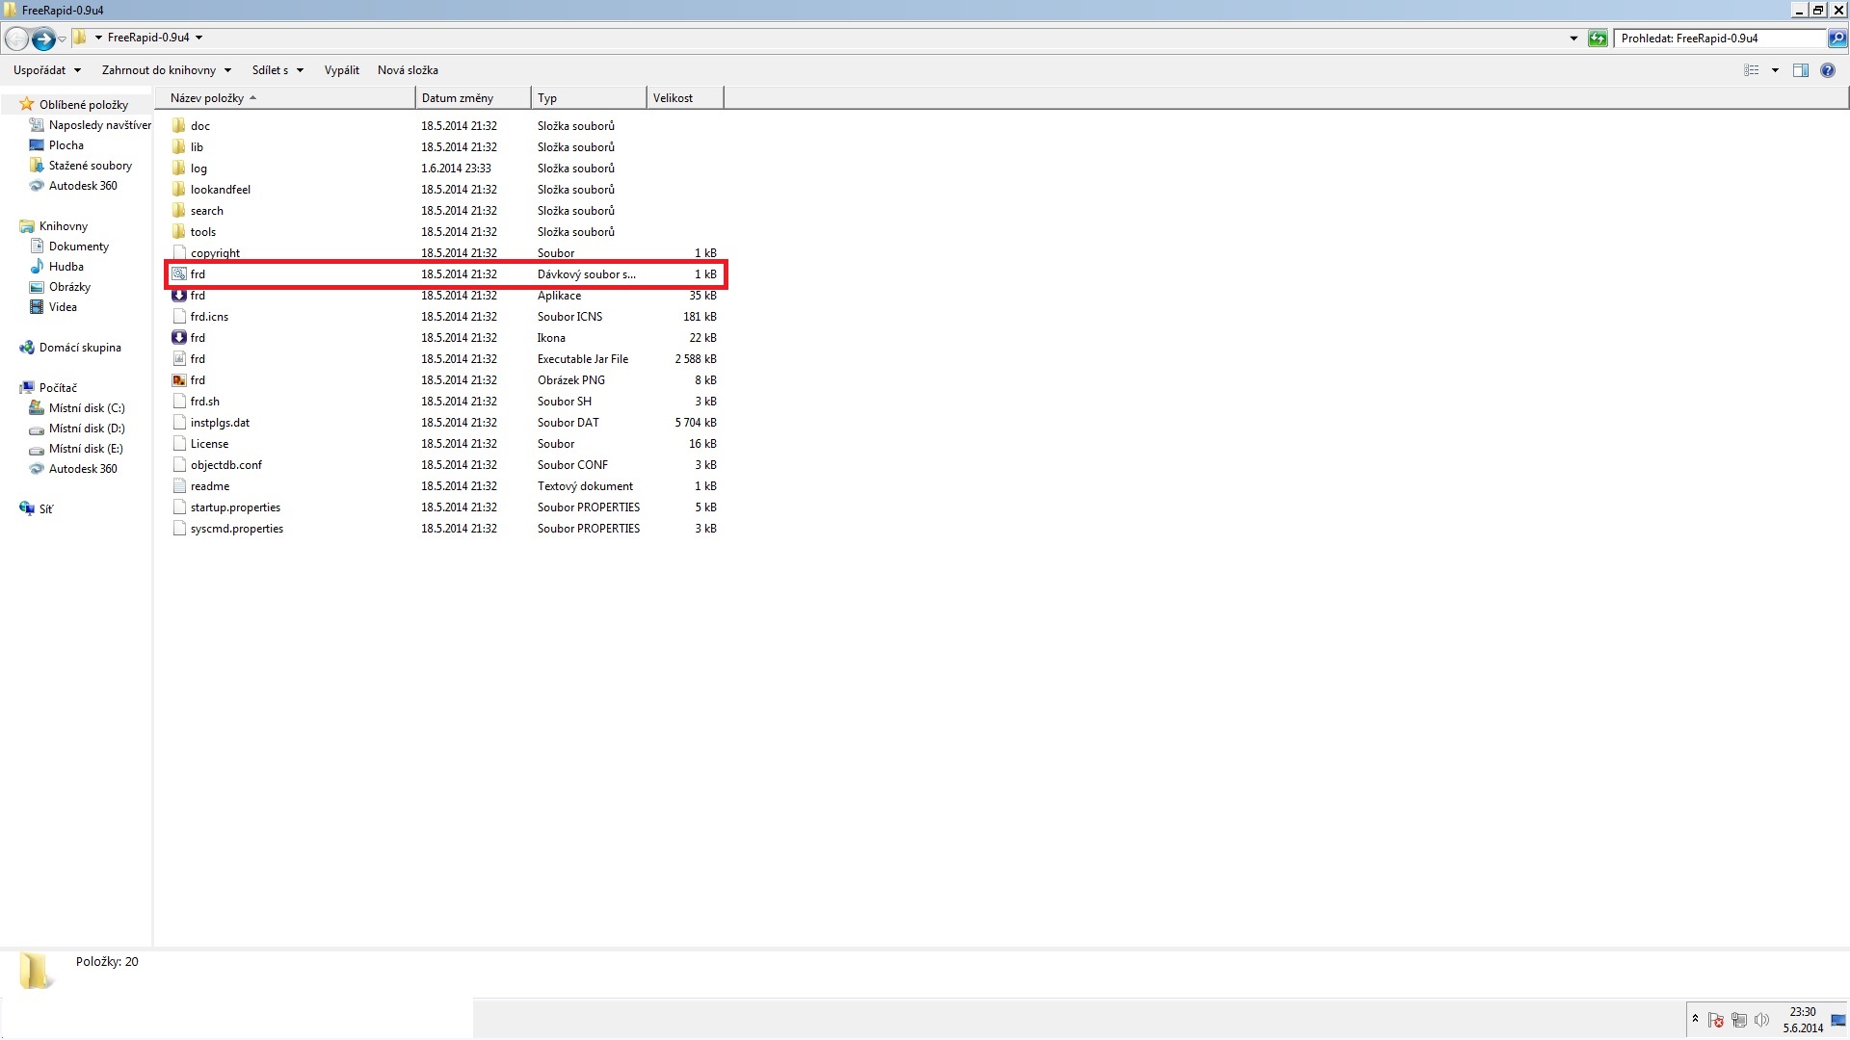1850x1040 pixels.
Task: Open the view options dropdown arrow
Action: [1775, 70]
